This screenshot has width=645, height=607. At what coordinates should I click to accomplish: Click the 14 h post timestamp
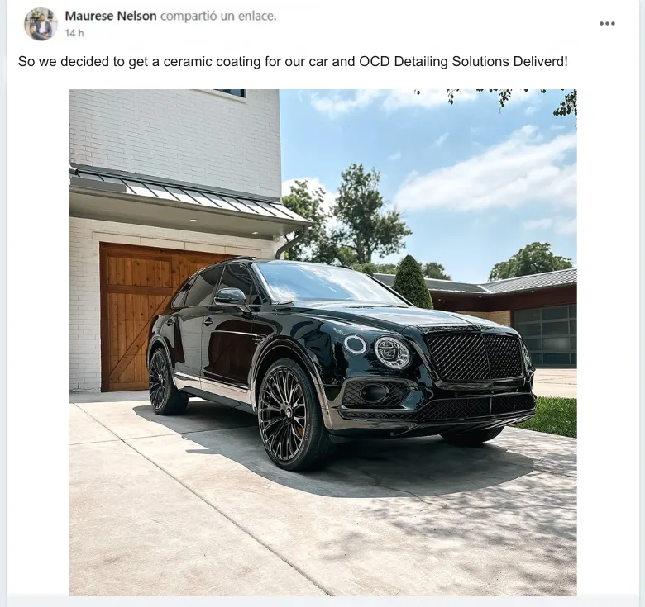[x=74, y=33]
